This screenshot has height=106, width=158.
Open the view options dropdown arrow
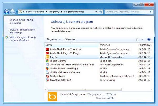tap(142, 39)
